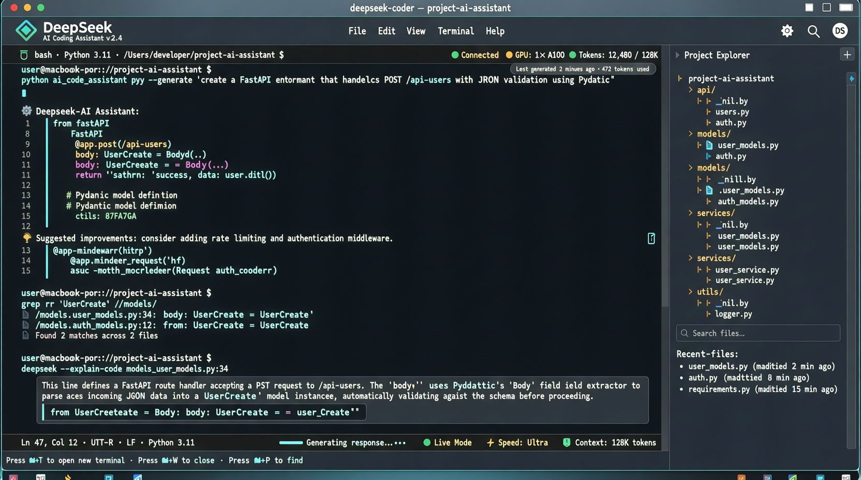Click the 'LF' line ending entry

[x=131, y=443]
